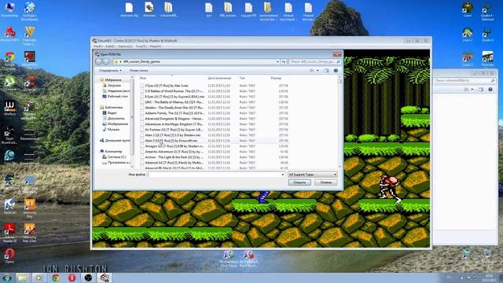This screenshot has height=283, width=503.
Task: Open the VirtuaNES File menu
Action: tap(97, 46)
